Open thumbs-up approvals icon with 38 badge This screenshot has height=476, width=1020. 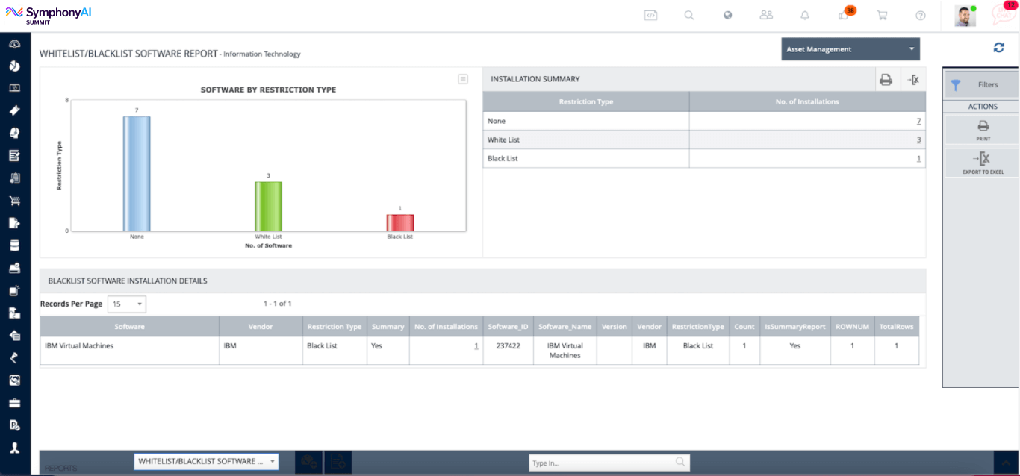point(845,14)
